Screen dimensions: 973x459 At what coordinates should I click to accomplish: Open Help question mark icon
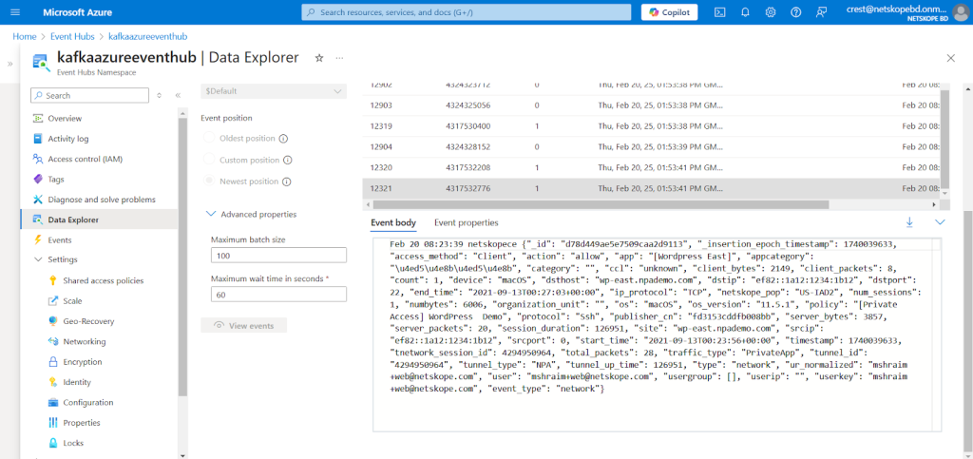tap(796, 12)
